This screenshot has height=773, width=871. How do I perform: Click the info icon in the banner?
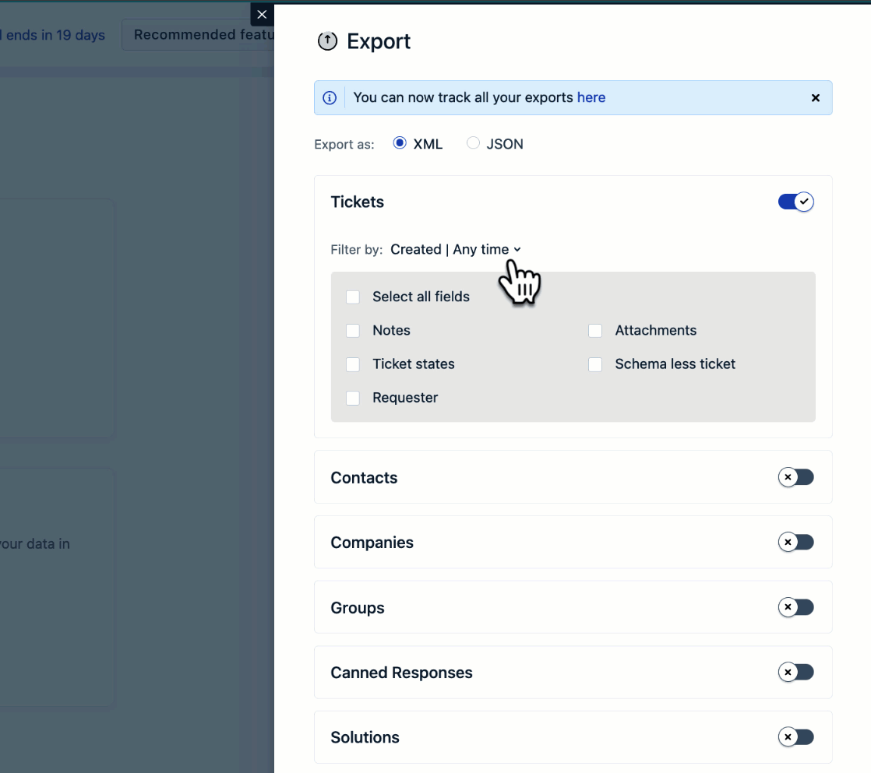click(330, 98)
